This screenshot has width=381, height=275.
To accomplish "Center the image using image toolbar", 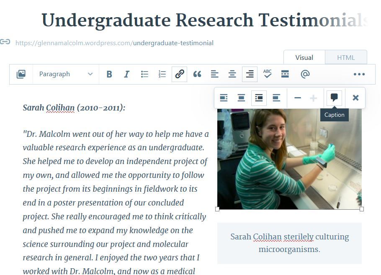I will point(241,98).
